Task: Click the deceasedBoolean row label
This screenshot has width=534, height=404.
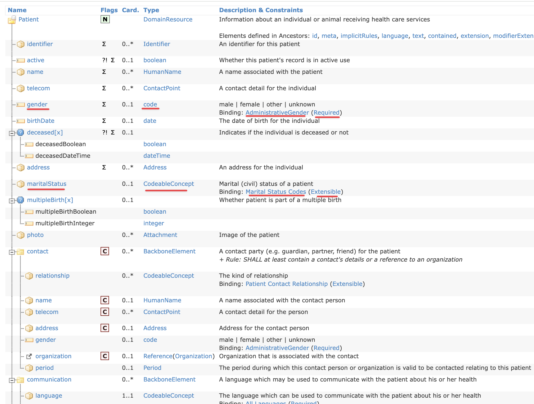Action: (61, 144)
